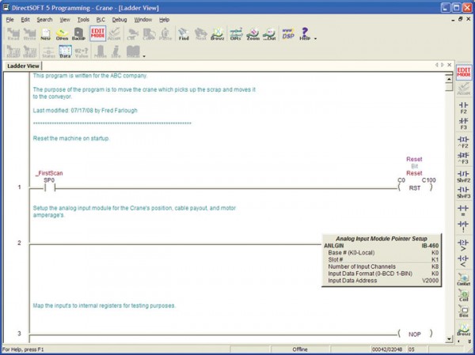Click the Data view toolbar icon
Image resolution: width=475 pixels, height=355 pixels.
click(65, 52)
